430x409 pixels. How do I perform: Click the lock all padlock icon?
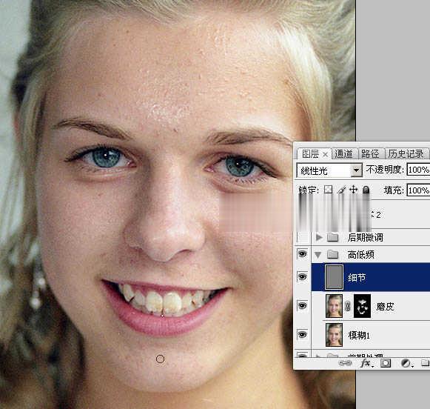[366, 190]
